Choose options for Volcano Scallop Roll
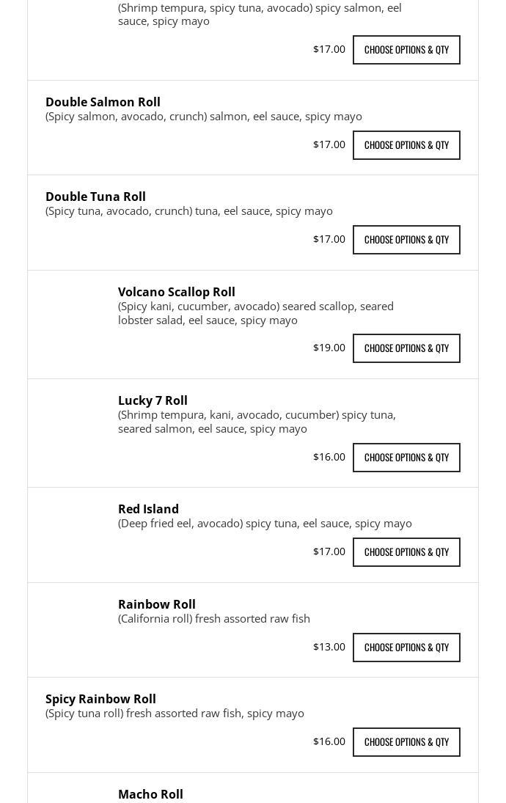Screen dimensions: 506x803 [406, 348]
